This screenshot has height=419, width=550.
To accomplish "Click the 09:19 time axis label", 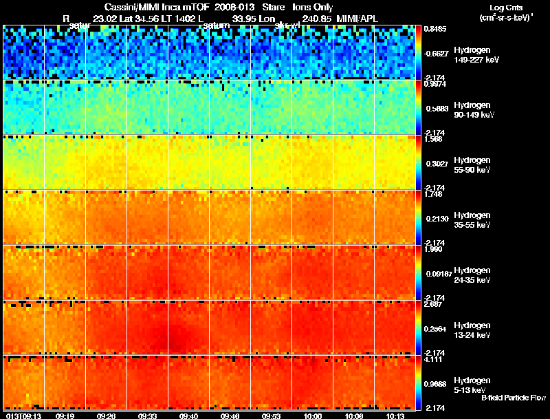I will tap(65, 416).
